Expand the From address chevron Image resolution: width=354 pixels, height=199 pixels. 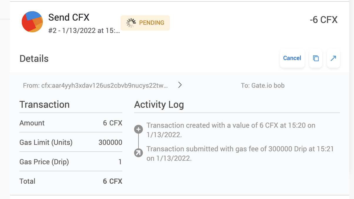(x=180, y=85)
